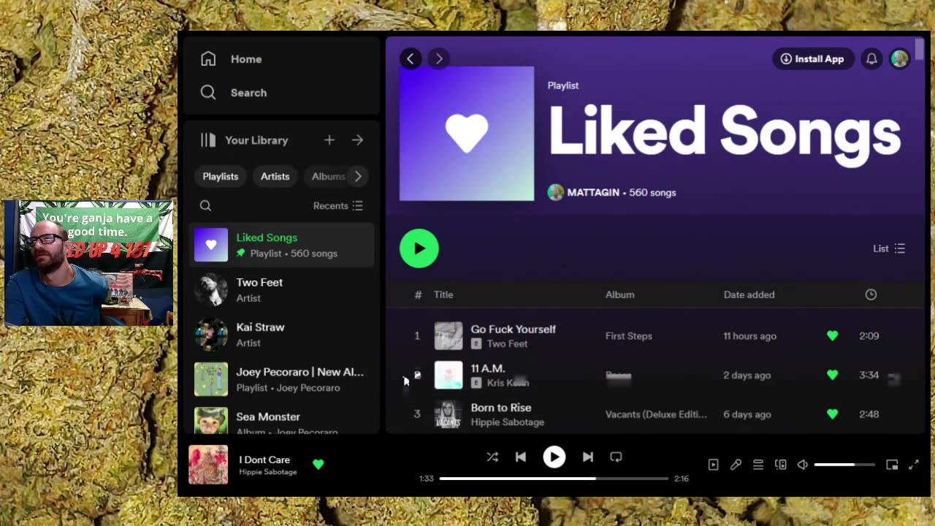This screenshot has height=526, width=935.
Task: Enter full screen player icon
Action: coord(914,465)
